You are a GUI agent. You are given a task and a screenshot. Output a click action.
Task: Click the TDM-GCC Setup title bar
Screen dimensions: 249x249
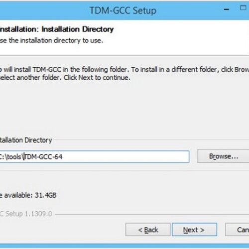(123, 10)
